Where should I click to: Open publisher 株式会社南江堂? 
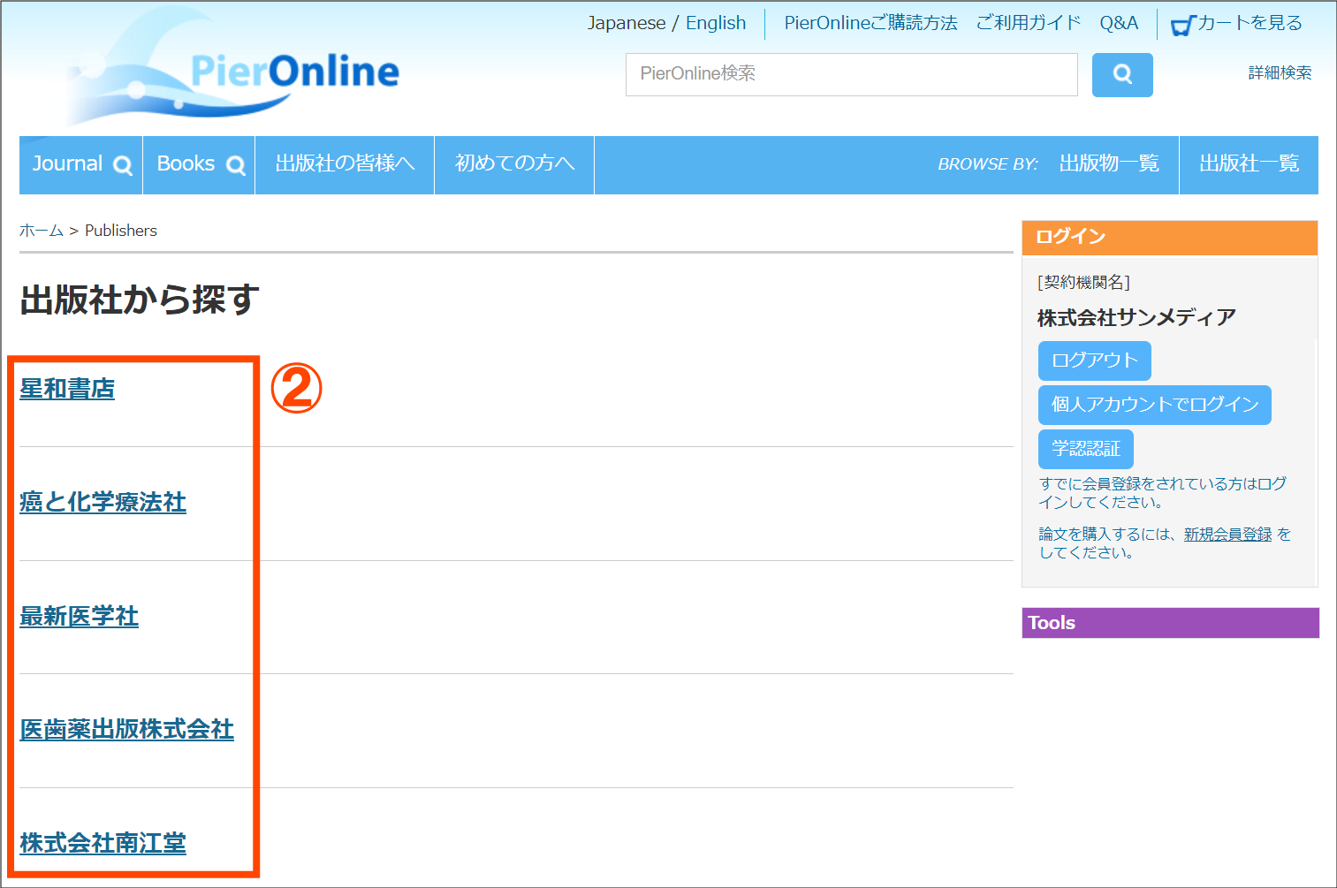(103, 843)
